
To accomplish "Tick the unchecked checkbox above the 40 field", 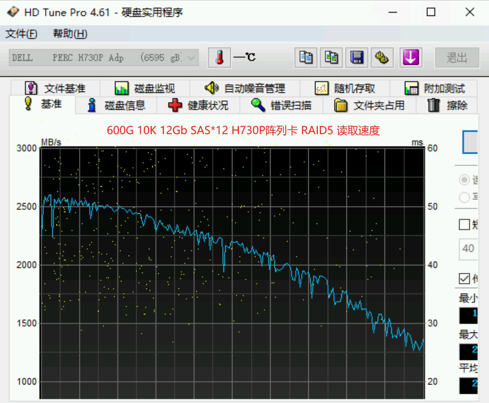I will coord(464,224).
